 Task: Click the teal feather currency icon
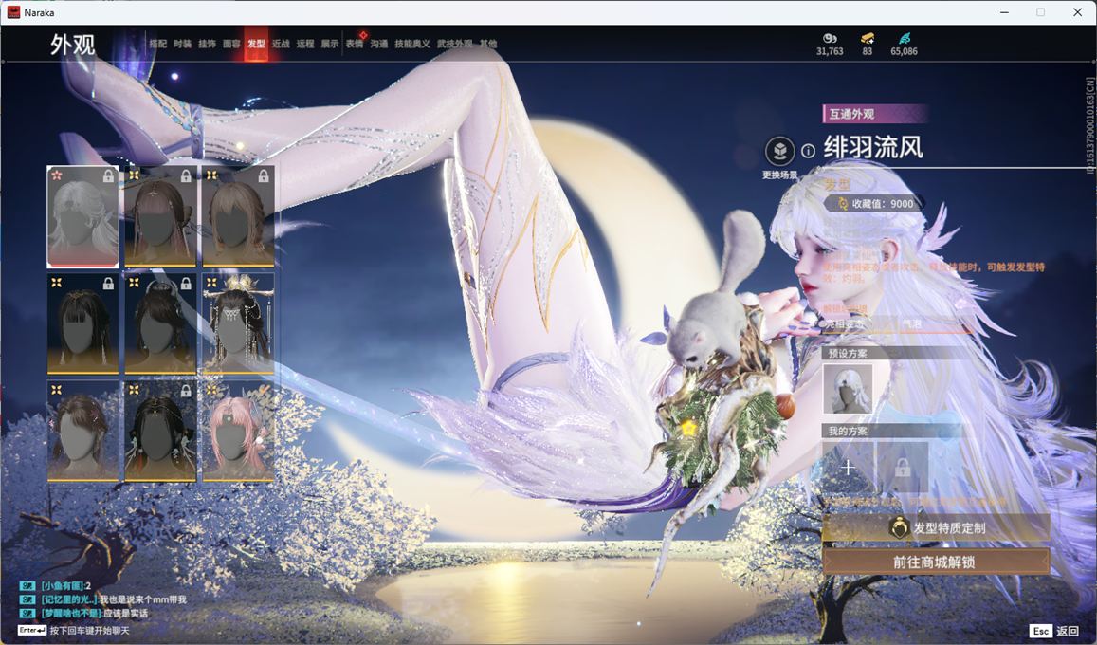tap(904, 38)
